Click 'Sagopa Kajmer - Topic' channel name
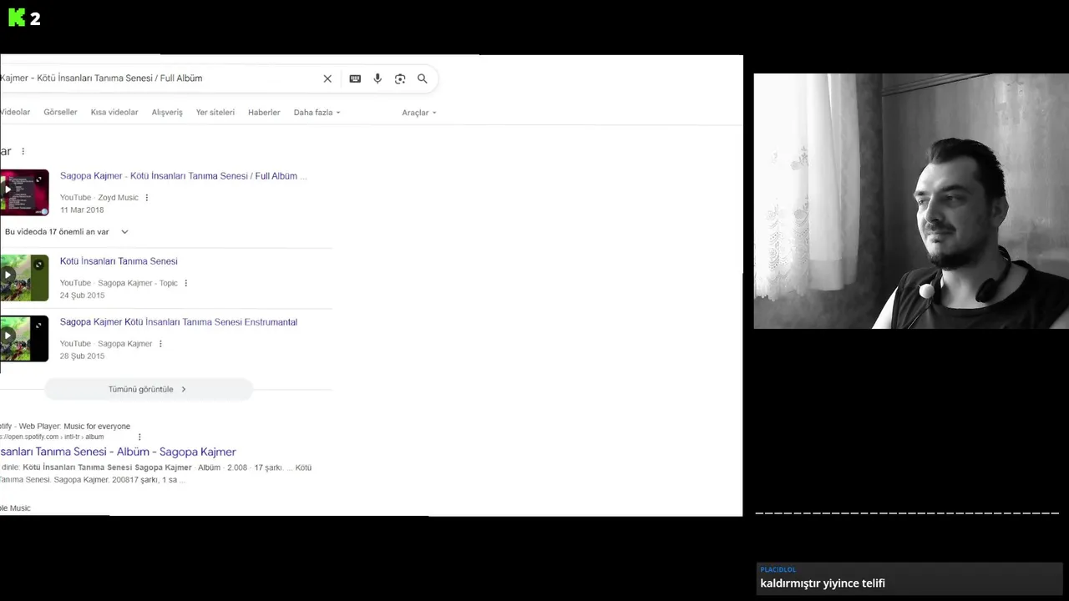Screen dimensions: 1069x601 point(138,283)
